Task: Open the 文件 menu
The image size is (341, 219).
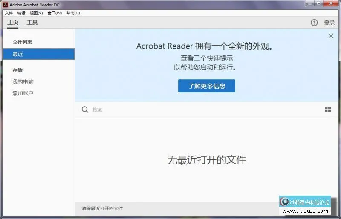Action: pyautogui.click(x=9, y=13)
